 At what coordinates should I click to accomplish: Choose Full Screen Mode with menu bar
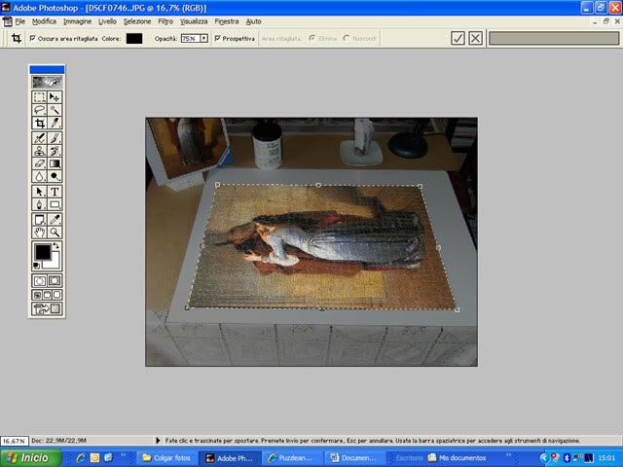pyautogui.click(x=47, y=295)
